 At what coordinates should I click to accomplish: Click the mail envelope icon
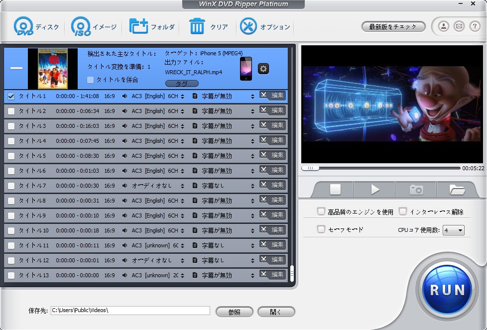pos(459,26)
